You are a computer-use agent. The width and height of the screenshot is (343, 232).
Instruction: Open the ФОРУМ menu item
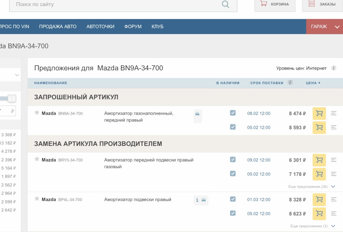[x=133, y=27]
